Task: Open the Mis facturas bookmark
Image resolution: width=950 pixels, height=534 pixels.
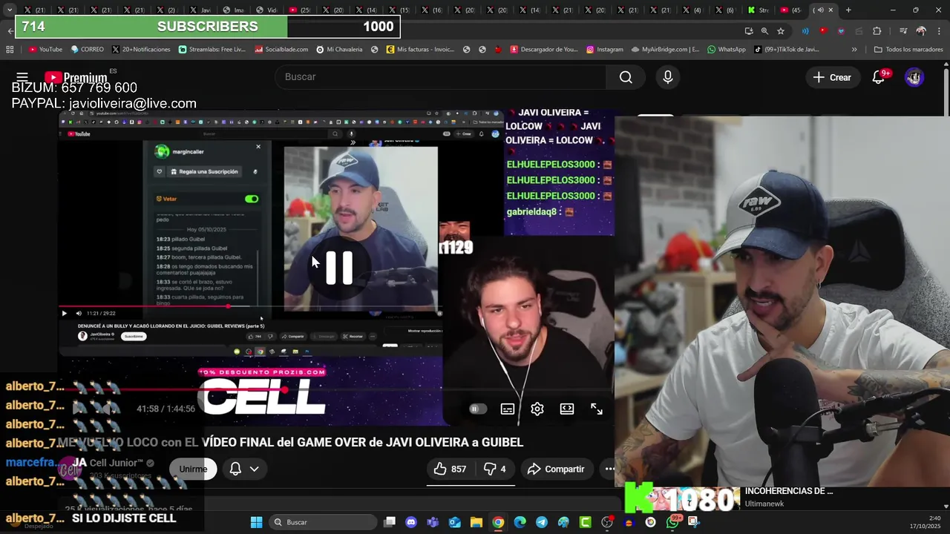Action: click(x=420, y=49)
